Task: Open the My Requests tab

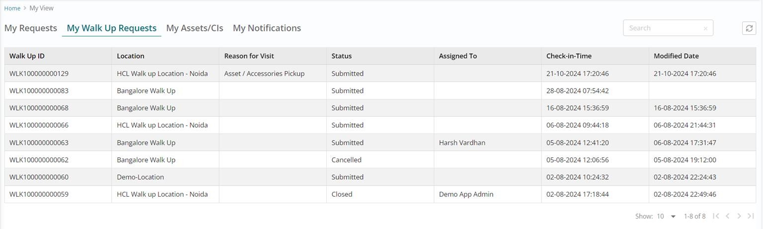Action: click(x=31, y=28)
